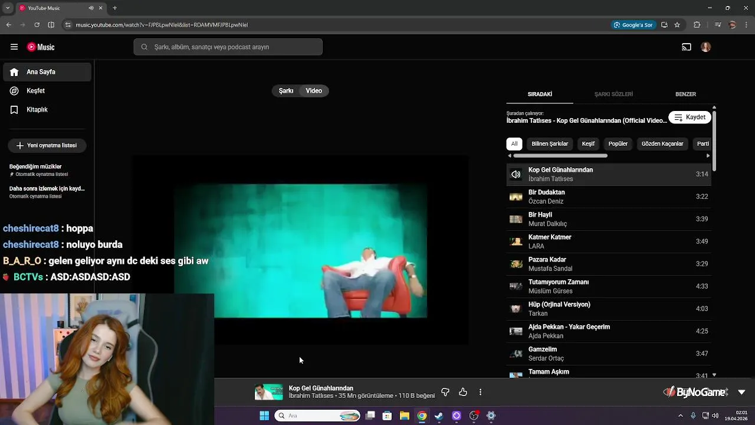Focus the Windows taskbar search box
755x425 pixels.
click(x=319, y=416)
